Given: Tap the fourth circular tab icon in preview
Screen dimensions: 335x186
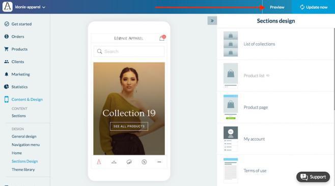Looking at the screenshot, I should 144,162.
